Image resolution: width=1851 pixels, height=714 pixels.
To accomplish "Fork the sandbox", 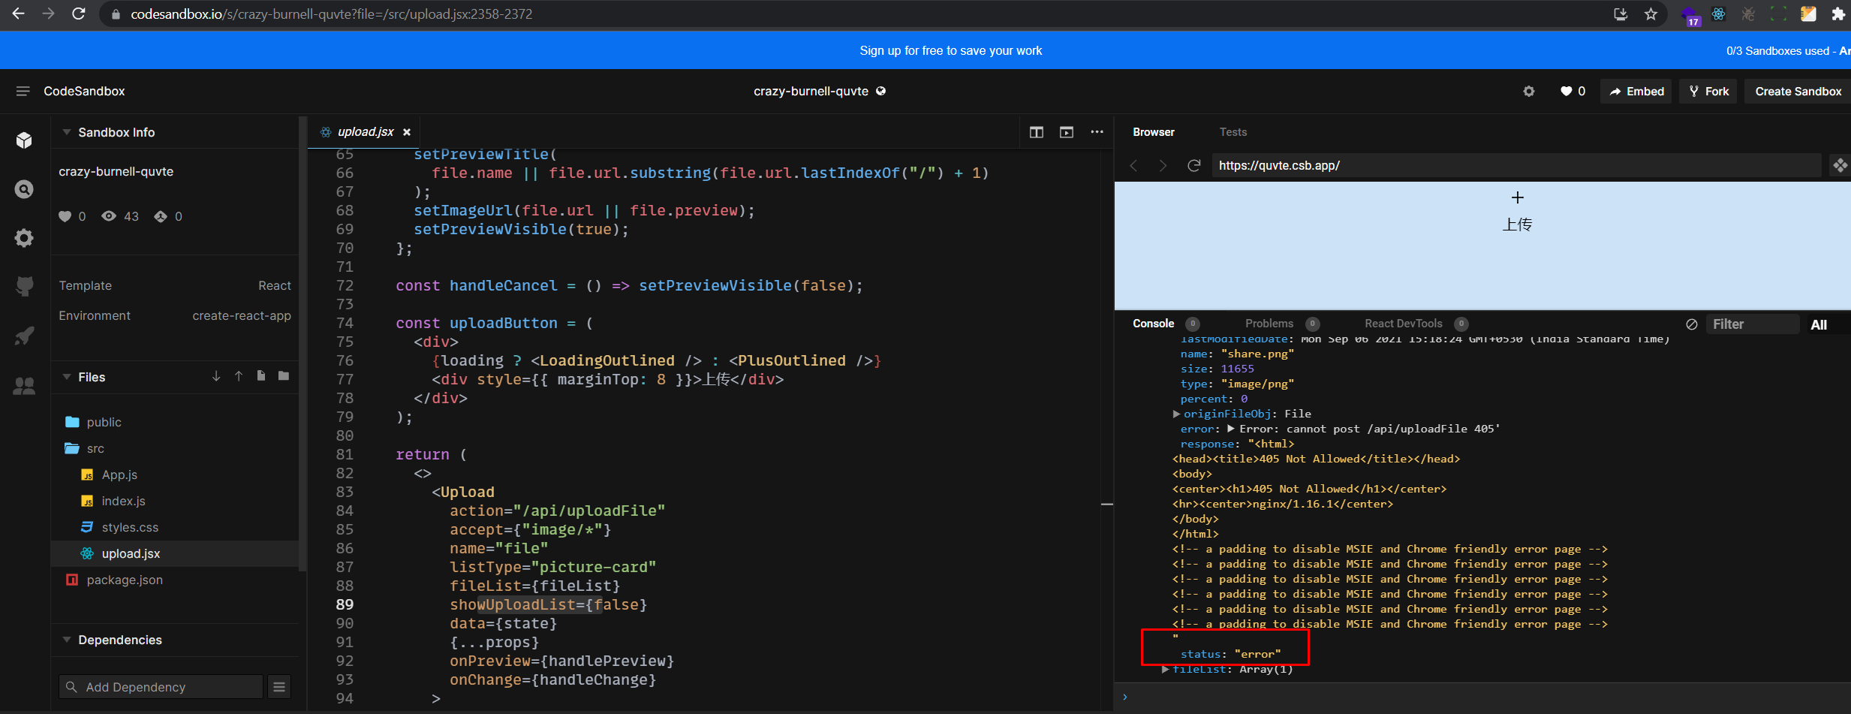I will [1708, 91].
